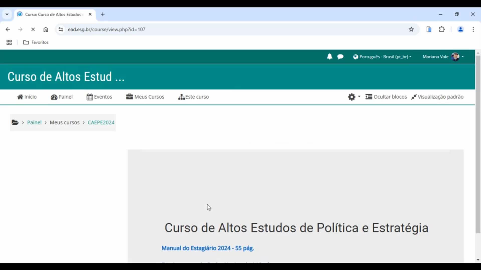
Task: Open the Favoritos bookmarks folder
Action: [x=36, y=42]
